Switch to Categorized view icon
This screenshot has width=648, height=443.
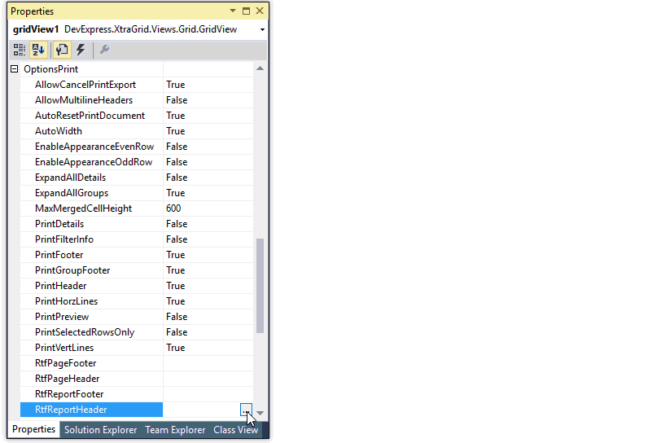[x=20, y=50]
